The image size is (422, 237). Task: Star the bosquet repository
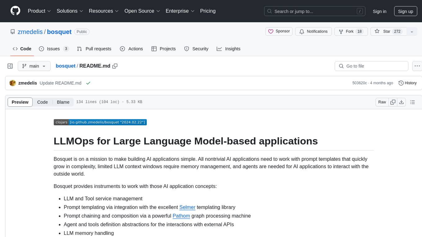[x=388, y=31]
